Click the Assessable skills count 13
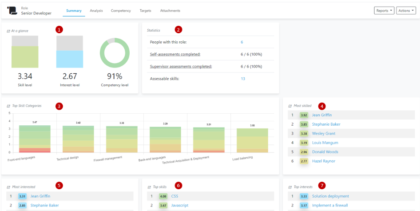 pyautogui.click(x=243, y=79)
